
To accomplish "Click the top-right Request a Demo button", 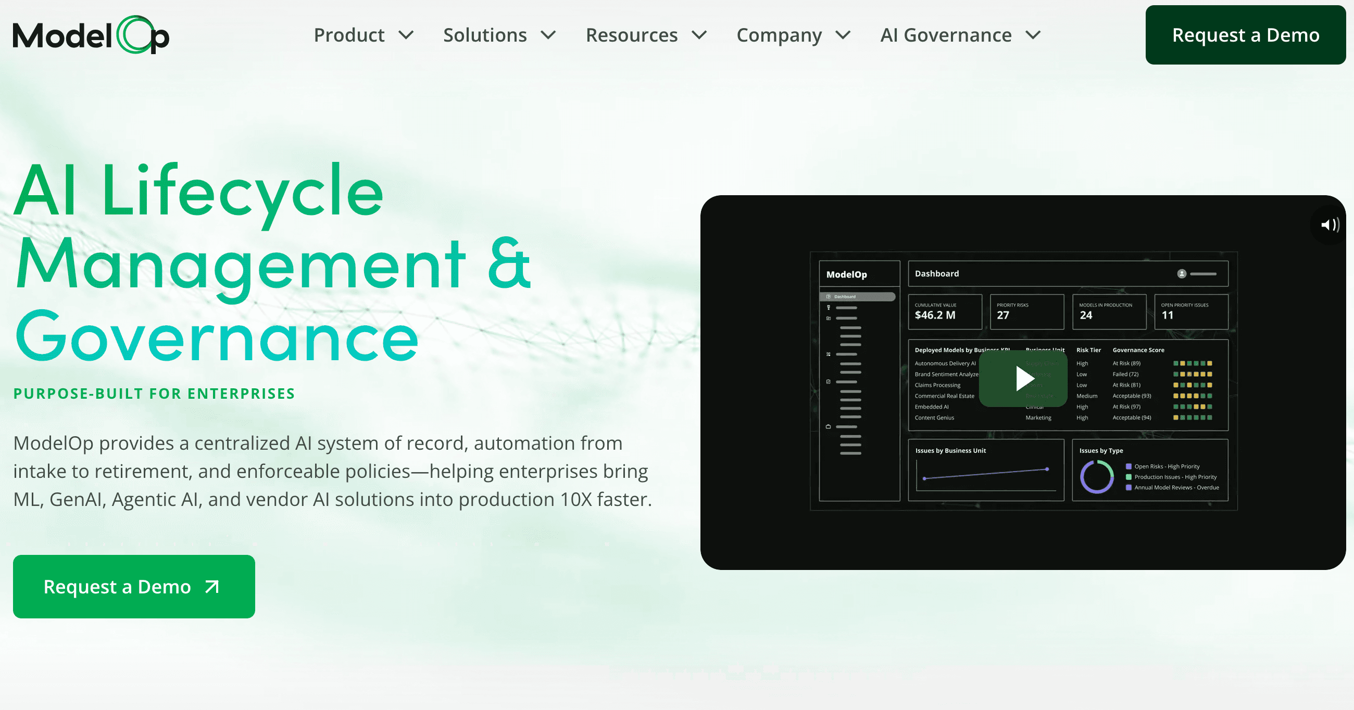I will tap(1245, 35).
